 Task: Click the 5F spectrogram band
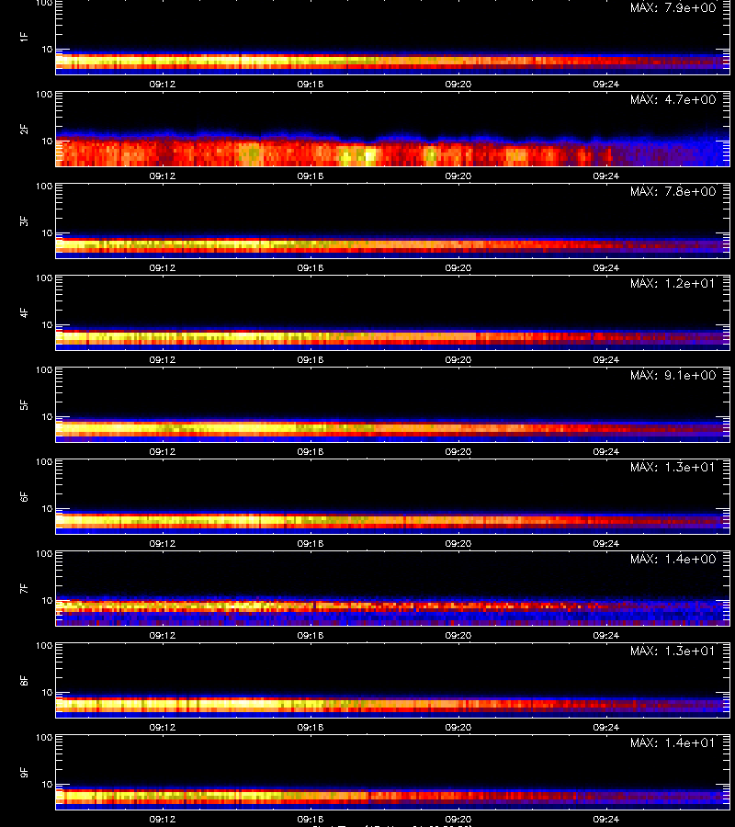pyautogui.click(x=393, y=430)
